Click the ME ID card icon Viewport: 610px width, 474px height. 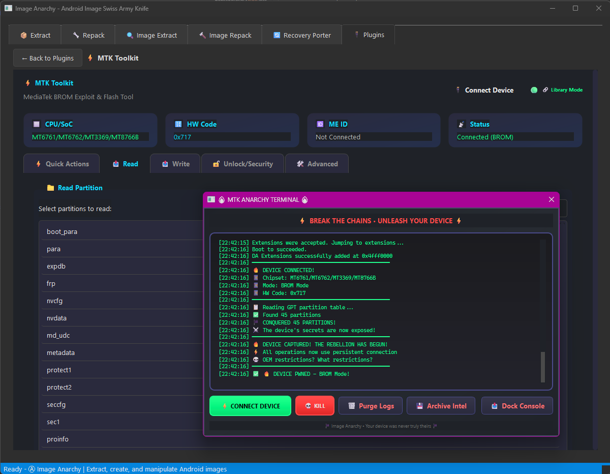320,124
